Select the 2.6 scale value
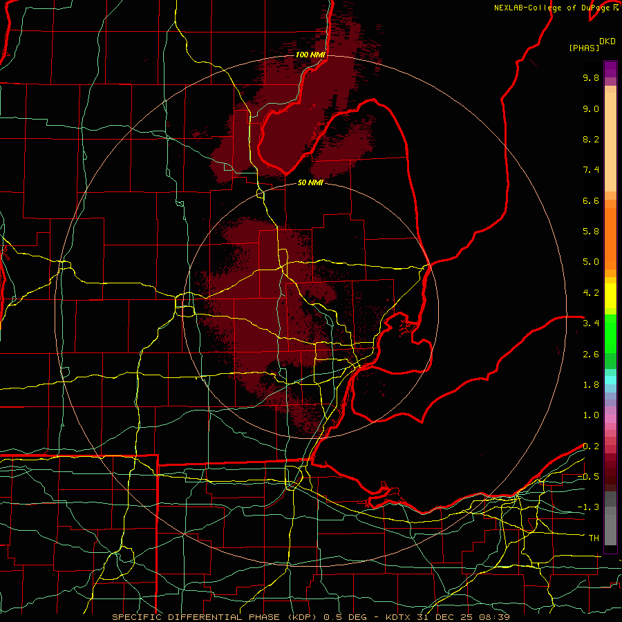 (x=591, y=355)
